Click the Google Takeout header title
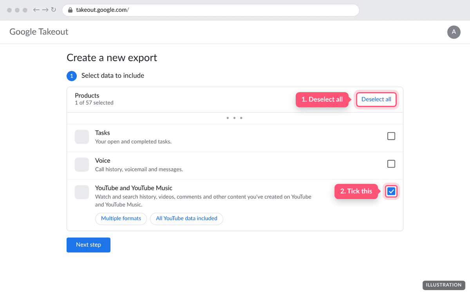Image resolution: width=470 pixels, height=294 pixels. tap(39, 32)
